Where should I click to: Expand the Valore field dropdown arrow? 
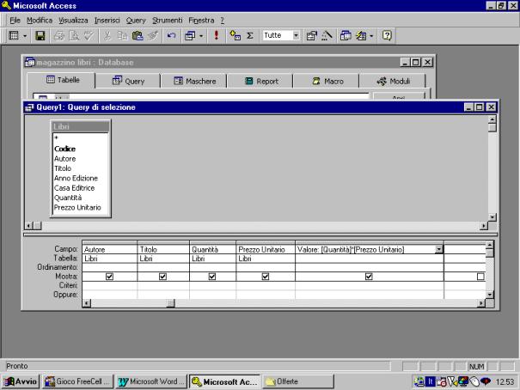tap(439, 249)
